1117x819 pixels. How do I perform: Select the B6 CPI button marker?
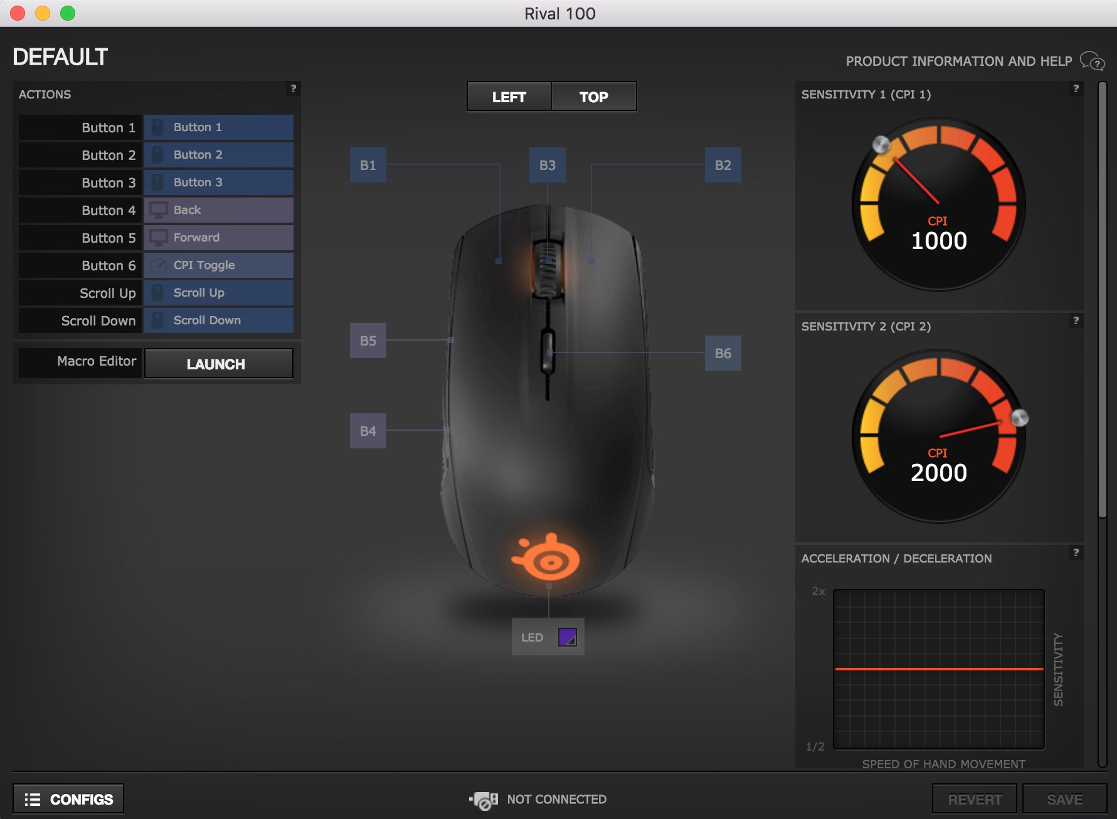(x=723, y=354)
